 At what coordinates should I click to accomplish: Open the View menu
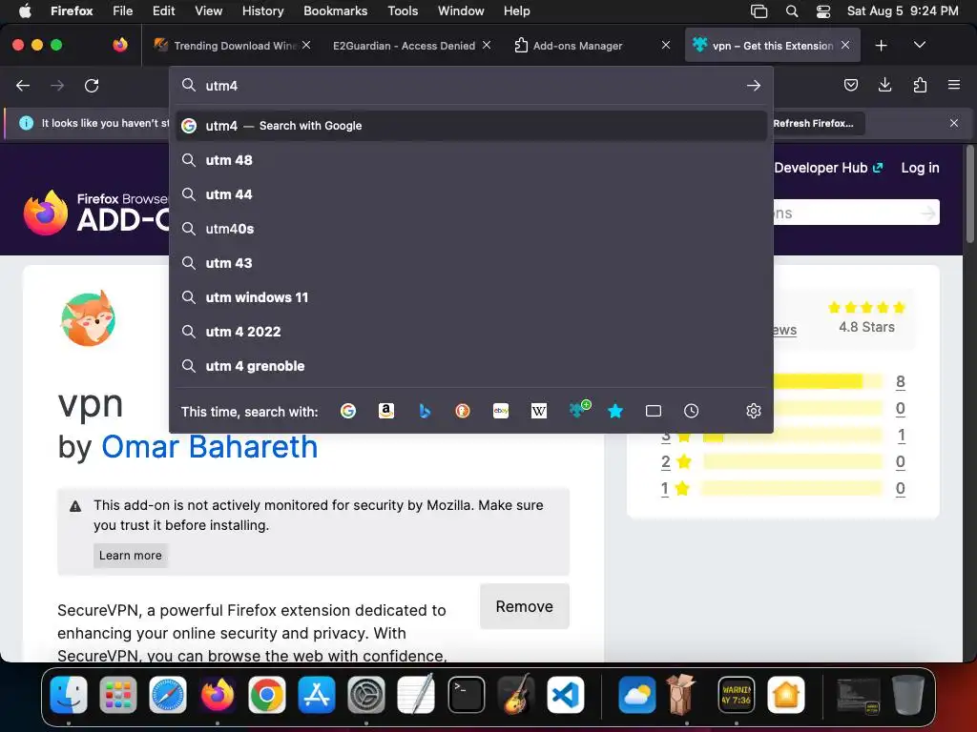click(x=208, y=11)
